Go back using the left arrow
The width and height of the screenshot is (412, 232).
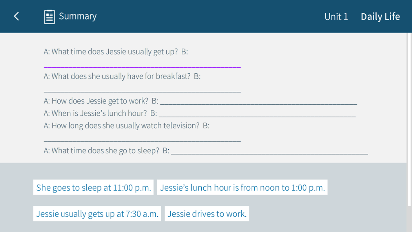pos(17,16)
